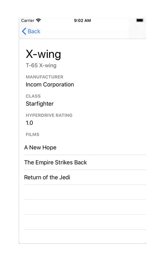
Task: Tap the first empty row below Jedi
Action: (x=82, y=192)
